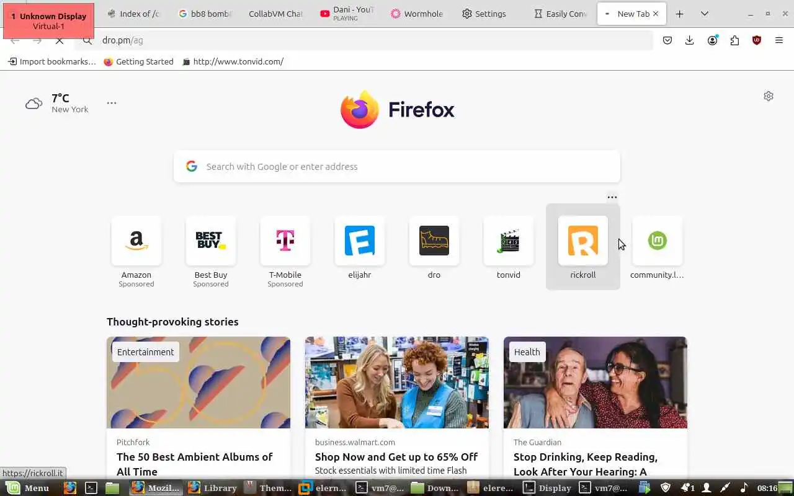The height and width of the screenshot is (496, 794).
Task: Expand the list all tabs dropdown arrow
Action: pyautogui.click(x=705, y=14)
